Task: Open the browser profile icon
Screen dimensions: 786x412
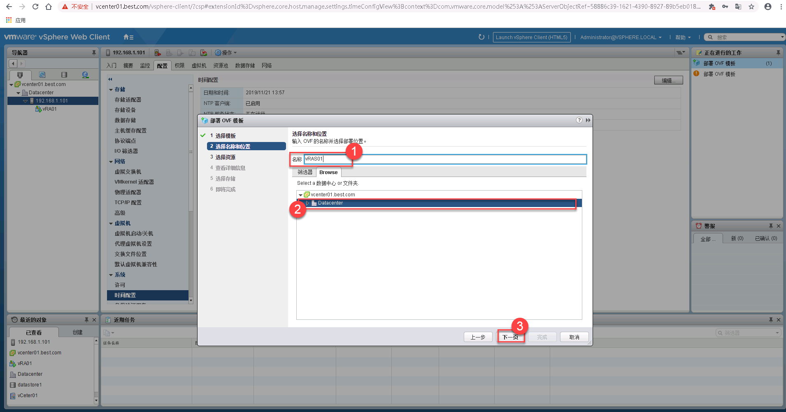Action: [768, 7]
